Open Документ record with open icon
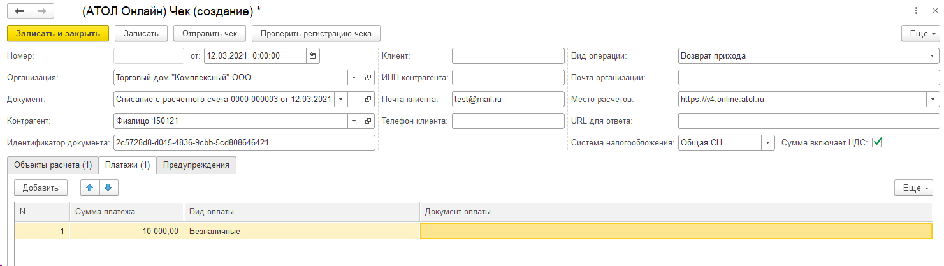Viewport: 944px width, 266px height. click(368, 100)
